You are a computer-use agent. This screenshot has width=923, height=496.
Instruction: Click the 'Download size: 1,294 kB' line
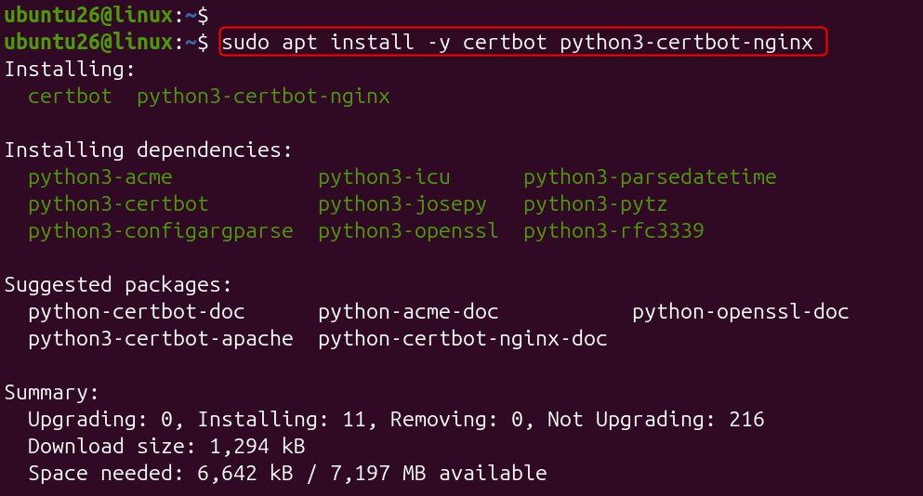(x=166, y=447)
